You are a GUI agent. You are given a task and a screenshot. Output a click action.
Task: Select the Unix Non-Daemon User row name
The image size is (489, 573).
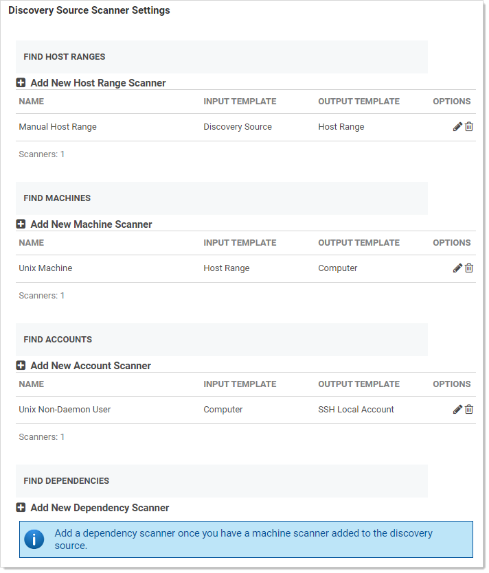point(65,410)
